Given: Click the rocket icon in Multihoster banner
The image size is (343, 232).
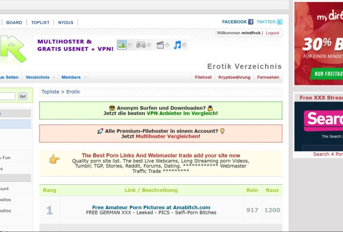Looking at the screenshot, I should (x=100, y=131).
